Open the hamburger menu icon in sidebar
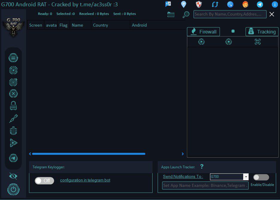The width and height of the screenshot is (280, 200). pyautogui.click(x=13, y=58)
